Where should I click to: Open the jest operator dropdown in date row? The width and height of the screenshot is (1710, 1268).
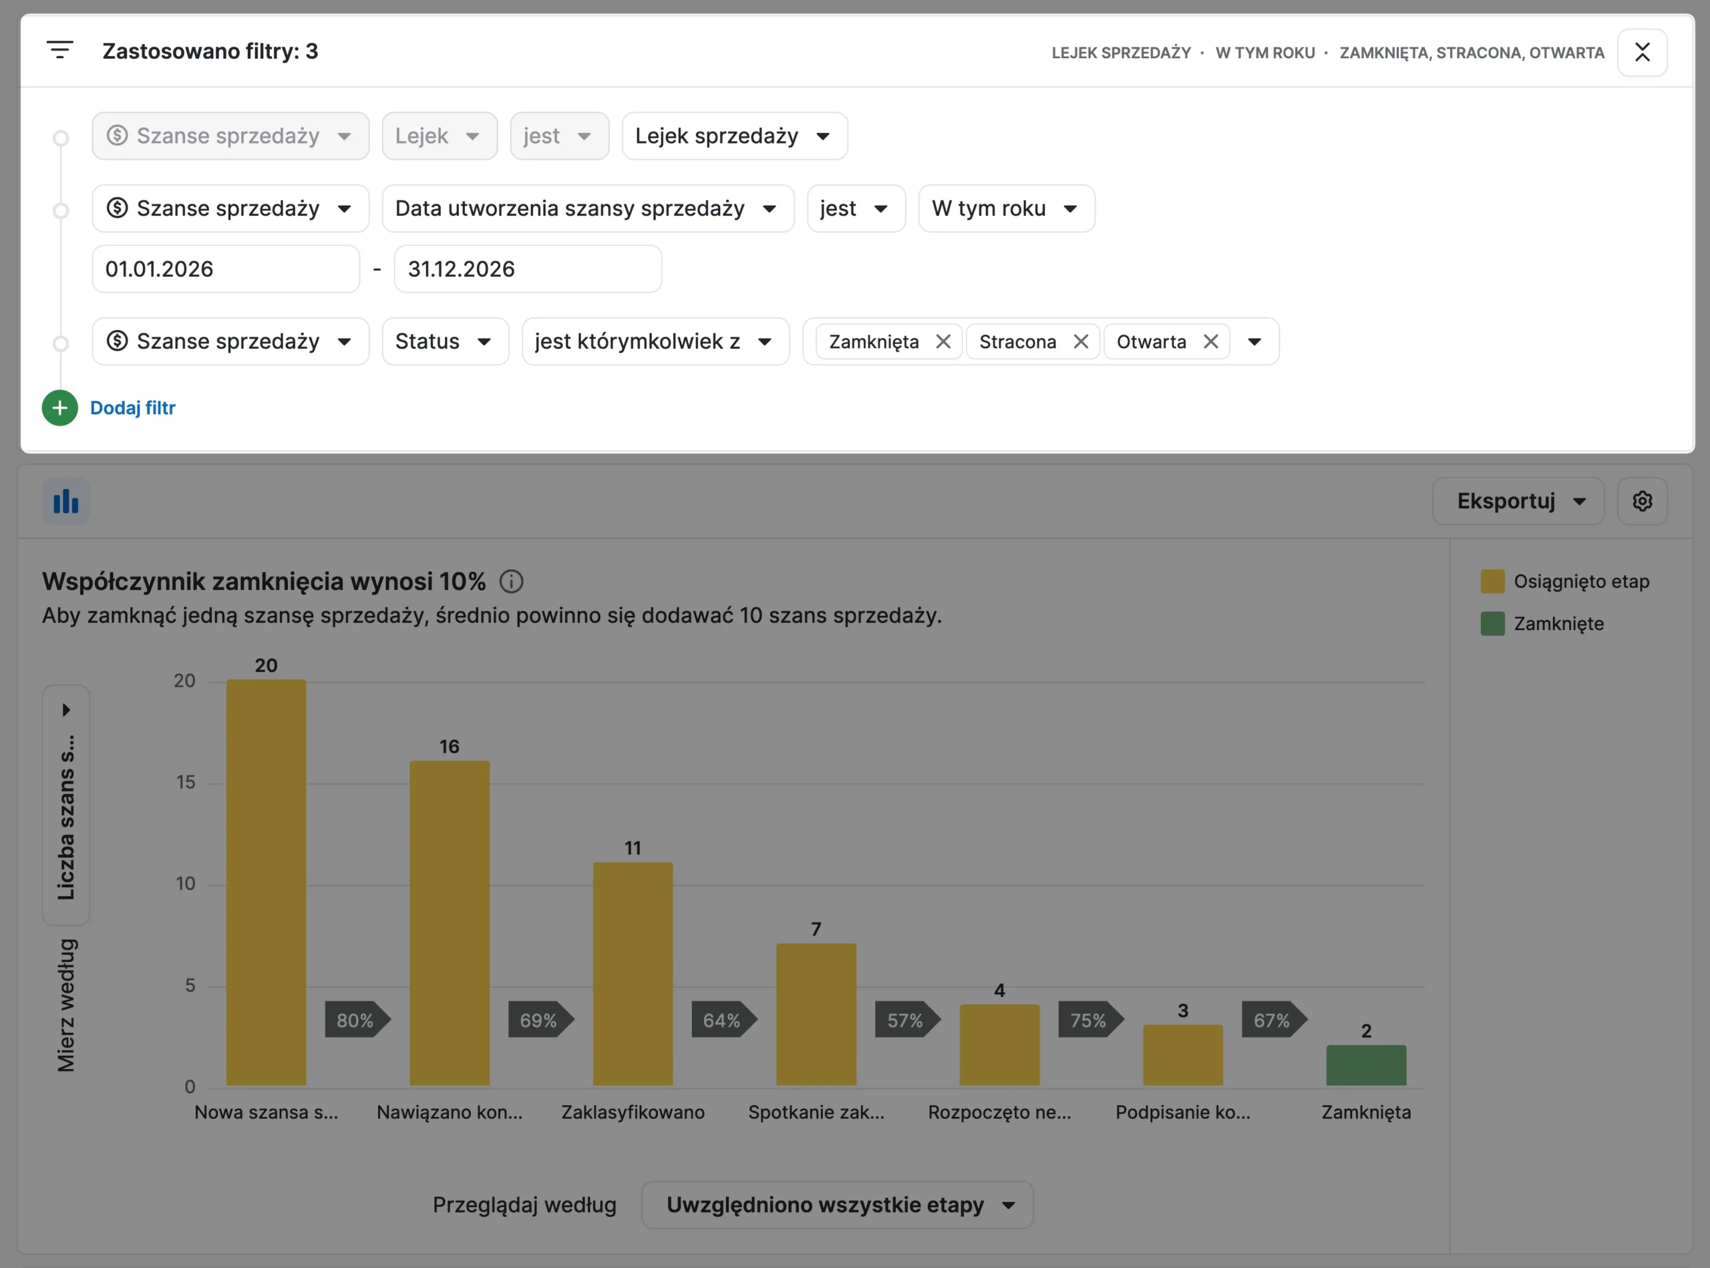[856, 208]
